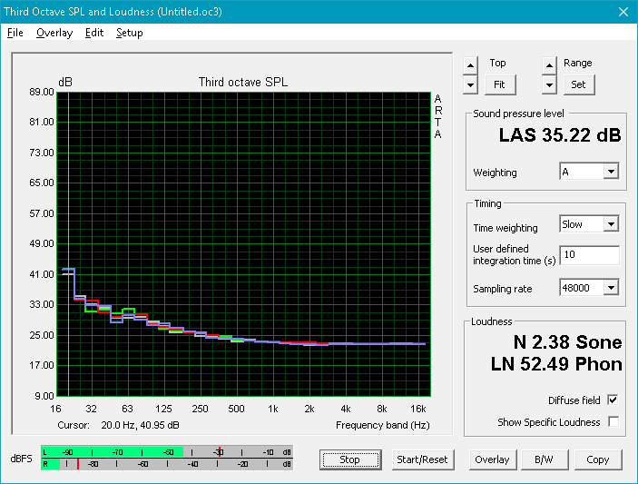Image resolution: width=638 pixels, height=484 pixels.
Task: Open the Edit menu
Action: coord(94,33)
